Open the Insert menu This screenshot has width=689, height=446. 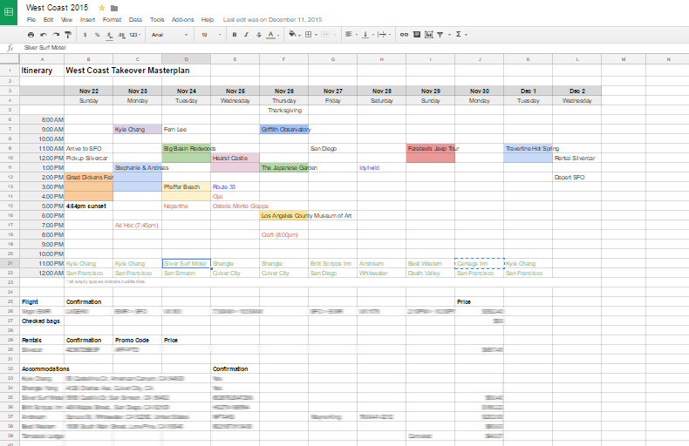(87, 20)
